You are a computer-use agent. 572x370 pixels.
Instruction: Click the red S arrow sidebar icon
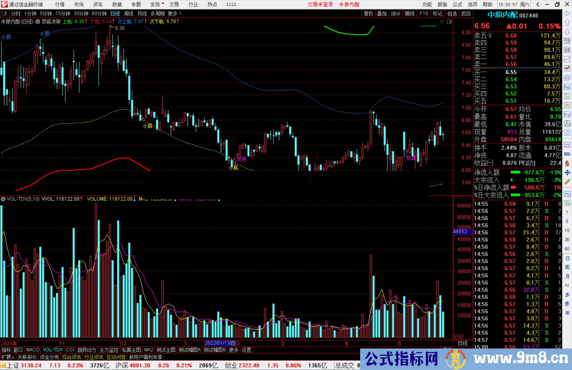[567, 163]
